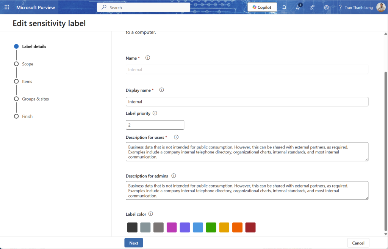The image size is (388, 249).
Task: Click info icon beside Label priority
Action: point(155,113)
